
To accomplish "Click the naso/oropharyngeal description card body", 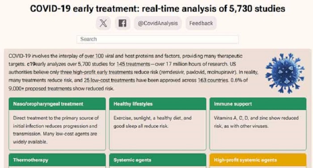I will coord(57,130).
